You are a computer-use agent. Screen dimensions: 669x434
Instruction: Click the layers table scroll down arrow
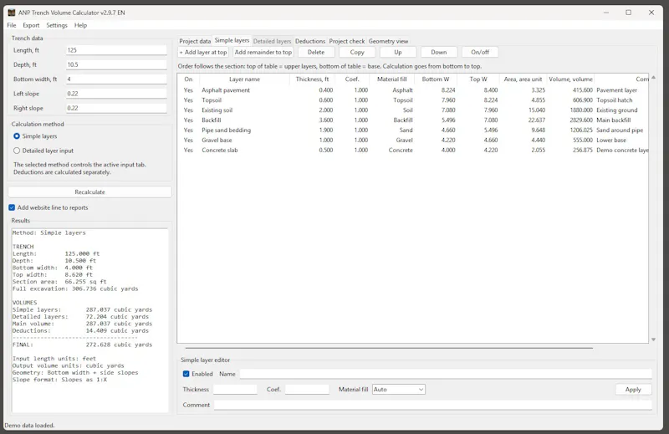(653, 340)
